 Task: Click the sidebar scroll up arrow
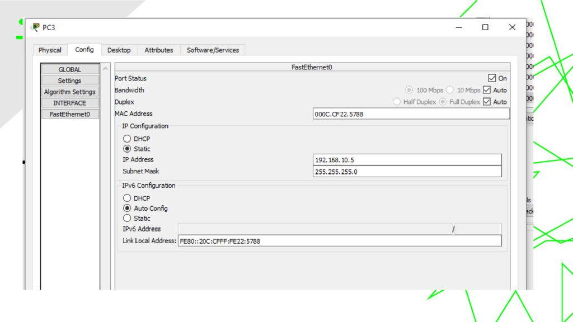[105, 68]
